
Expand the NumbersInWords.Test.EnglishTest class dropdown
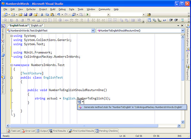[93, 30]
